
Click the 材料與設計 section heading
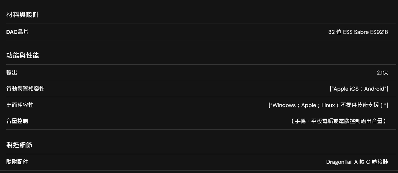[23, 15]
